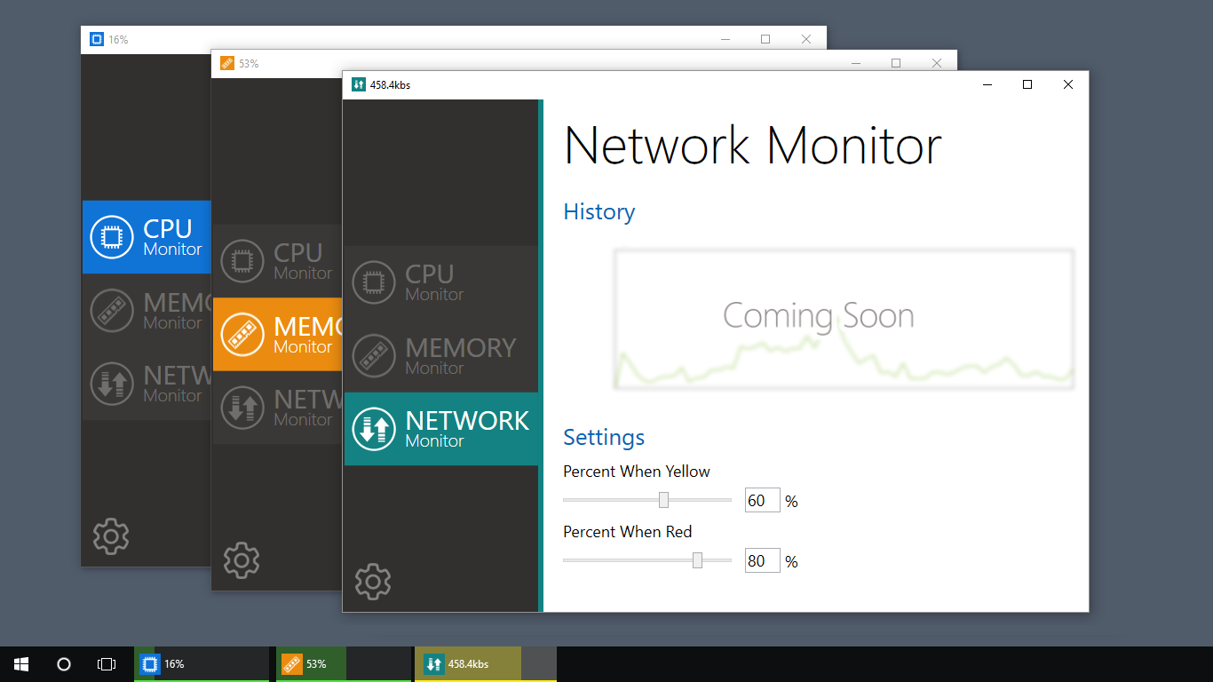Click the memory stick icon in the front window sidebar
This screenshot has height=682, width=1213.
373,356
